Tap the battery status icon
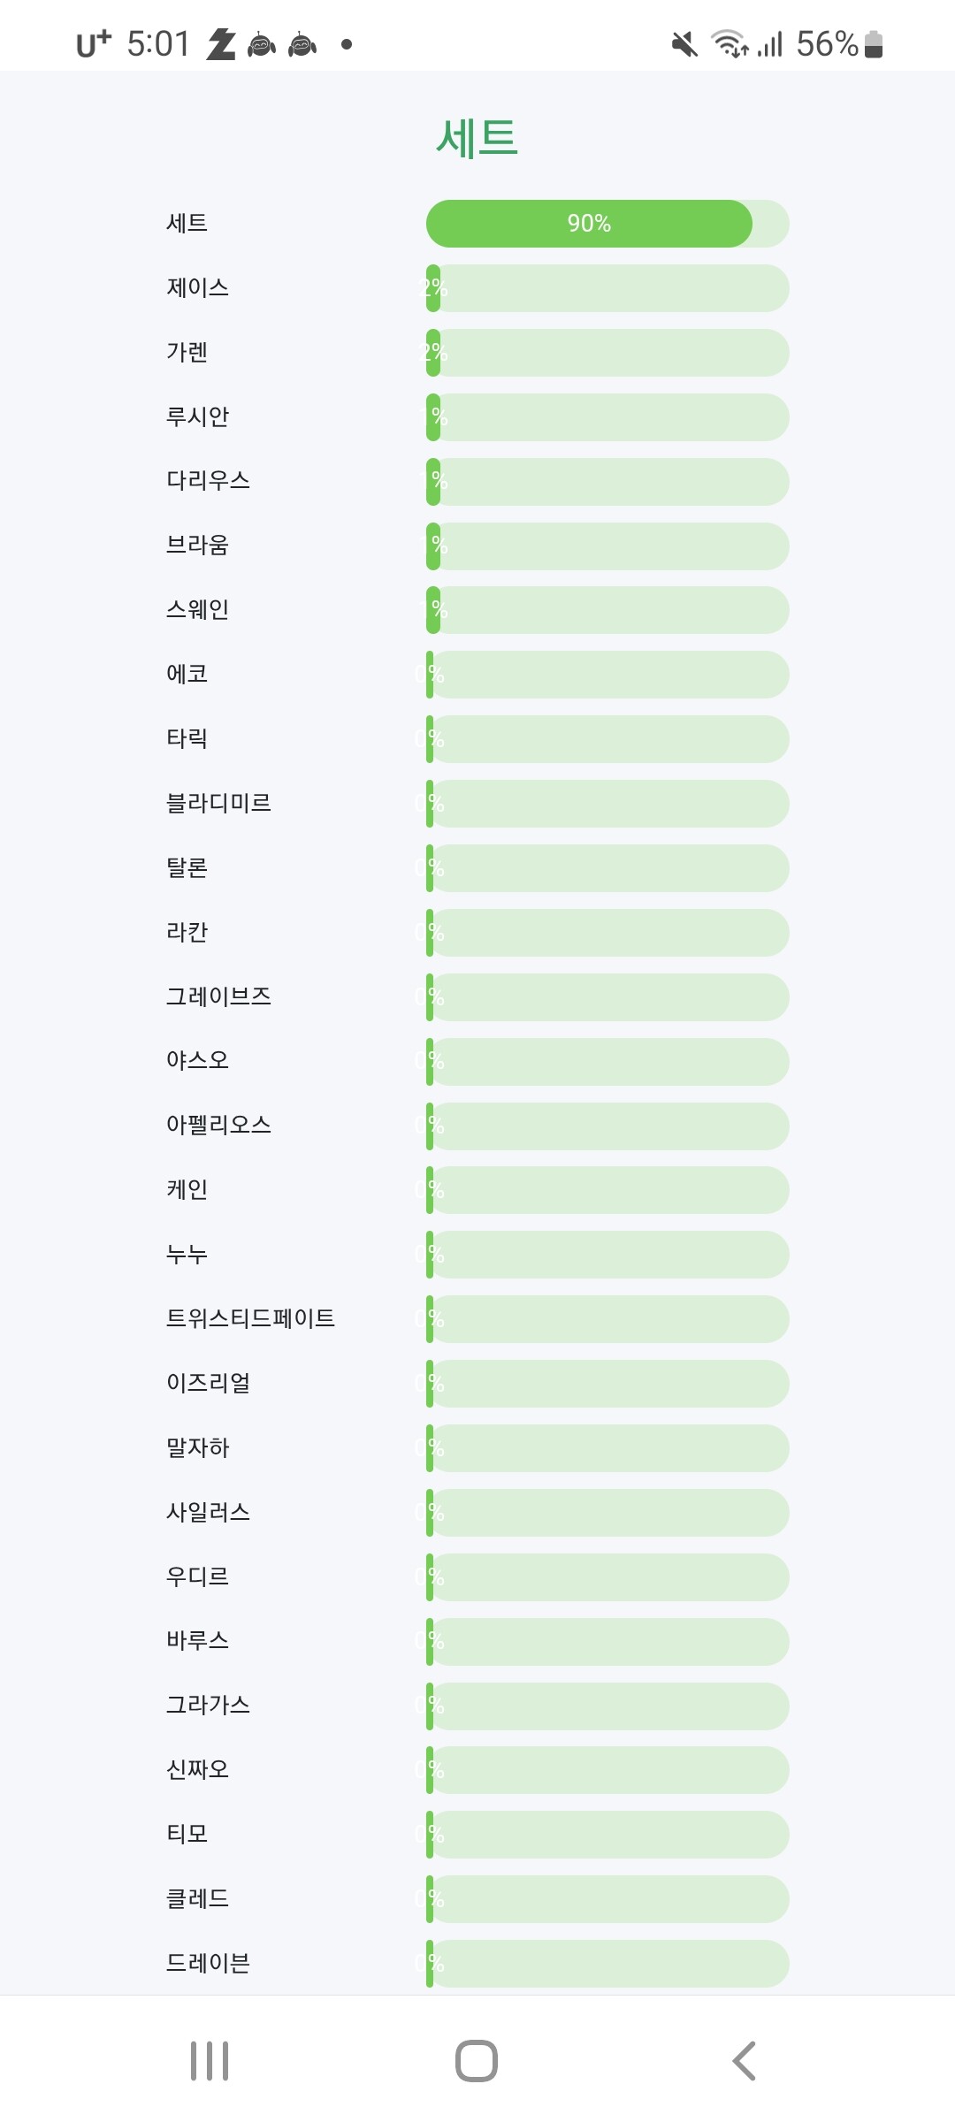 [x=874, y=43]
